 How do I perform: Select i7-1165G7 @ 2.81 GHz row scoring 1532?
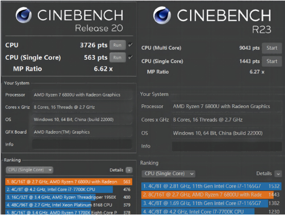212,186
